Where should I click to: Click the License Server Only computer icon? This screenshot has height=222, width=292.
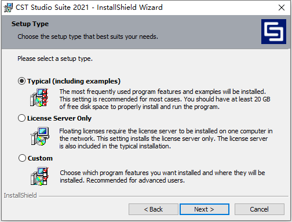(40, 136)
